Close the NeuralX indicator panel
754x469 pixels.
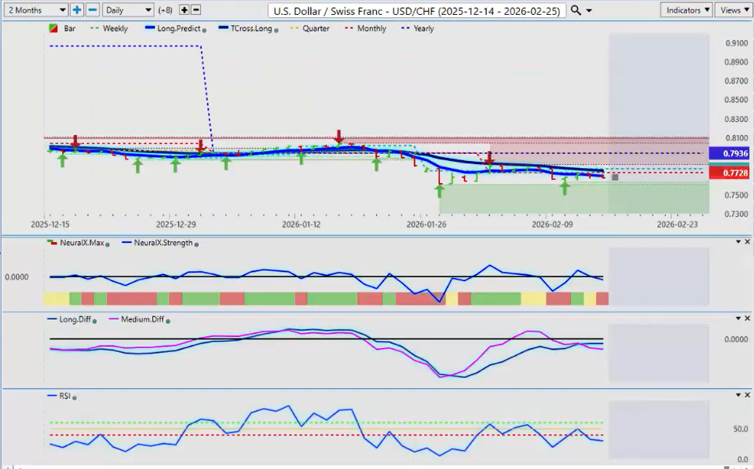[747, 242]
